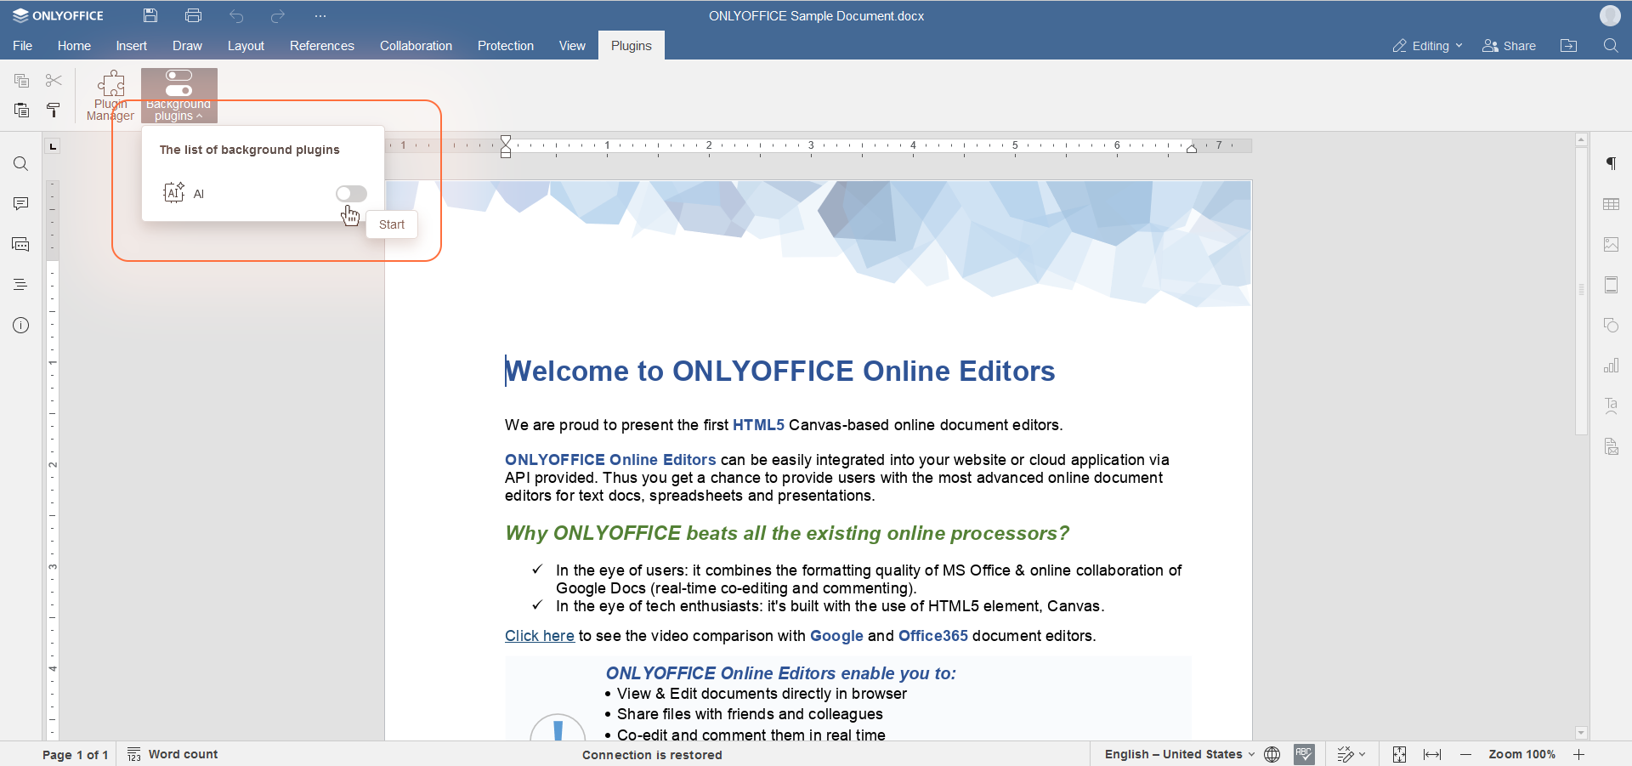This screenshot has width=1632, height=766.
Task: Open table settings in right sidebar
Action: pyautogui.click(x=1611, y=204)
